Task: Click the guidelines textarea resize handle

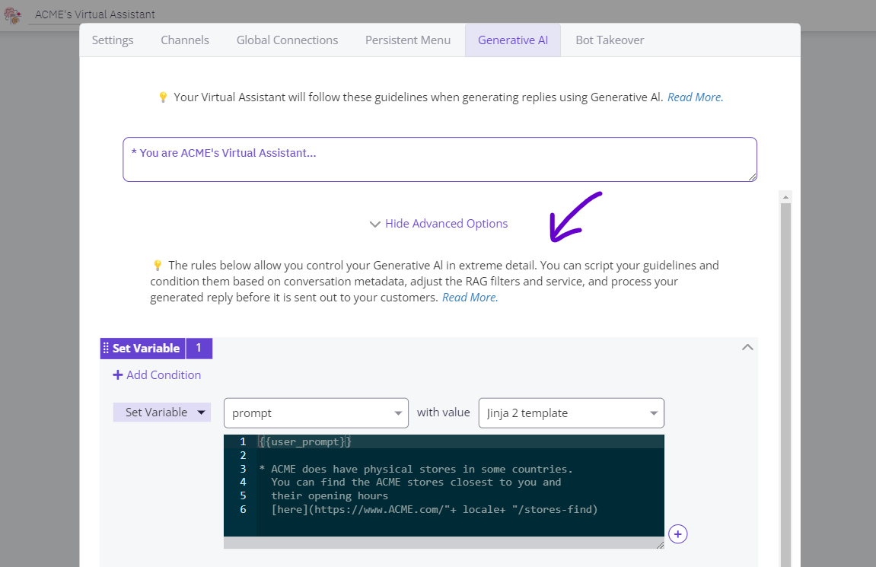Action: point(752,177)
